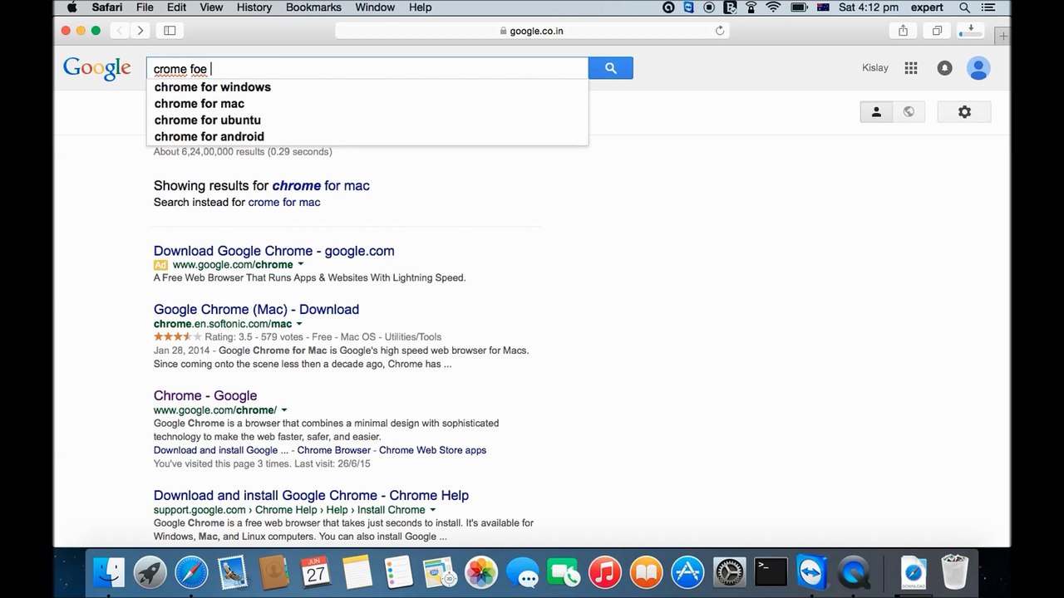Click the Safari address bar google.co.in
The image size is (1064, 598).
[x=532, y=31]
